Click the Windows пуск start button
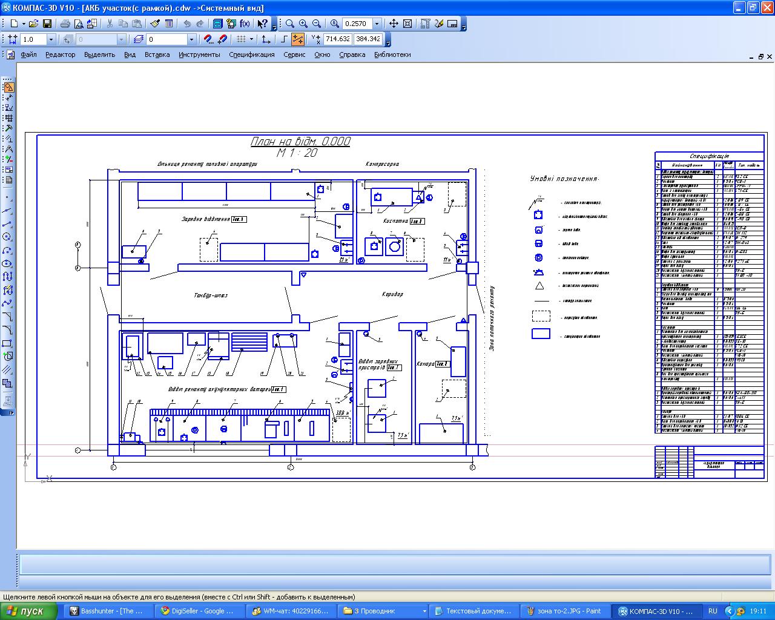Screen dimensions: 775x620 (28, 611)
